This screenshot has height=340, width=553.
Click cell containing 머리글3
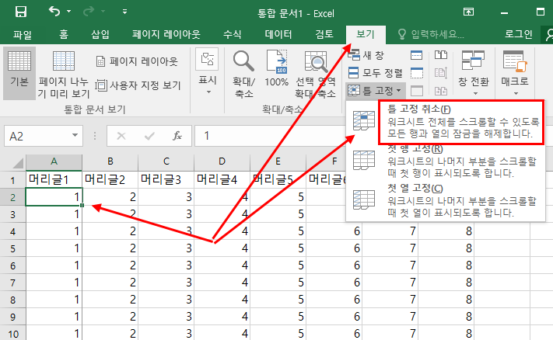tap(166, 180)
